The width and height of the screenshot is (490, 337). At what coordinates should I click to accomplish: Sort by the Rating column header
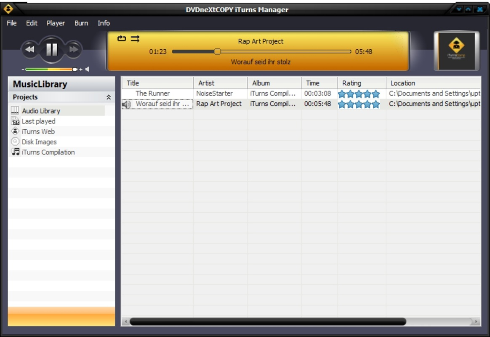coord(362,83)
